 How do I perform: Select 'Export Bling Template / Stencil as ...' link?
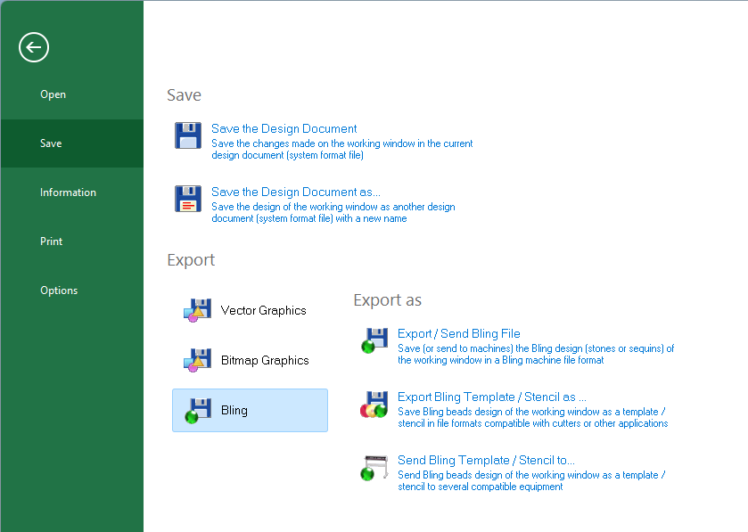491,397
